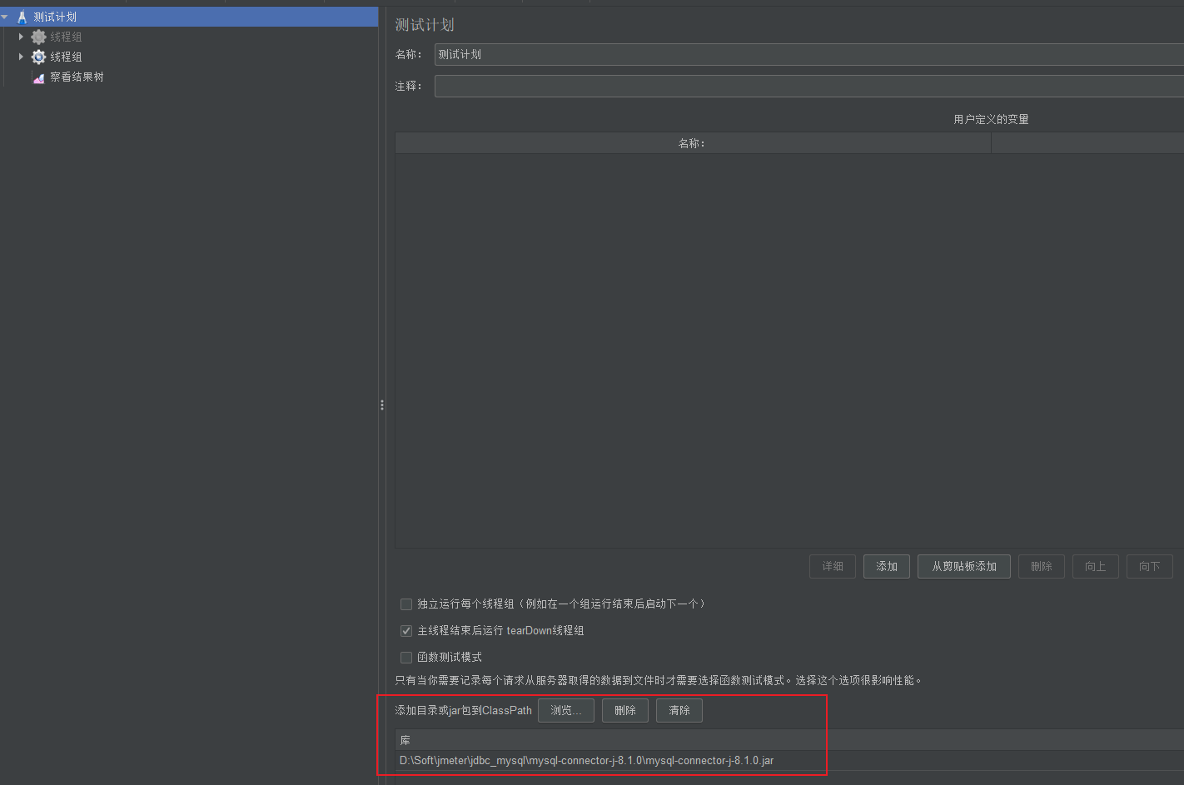Select the 测试计划 flask icon in tree
The image size is (1184, 785).
[22, 17]
